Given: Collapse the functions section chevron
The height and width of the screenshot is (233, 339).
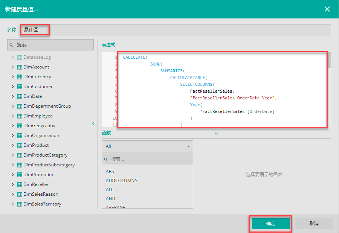Looking at the screenshot, I should tap(217, 133).
